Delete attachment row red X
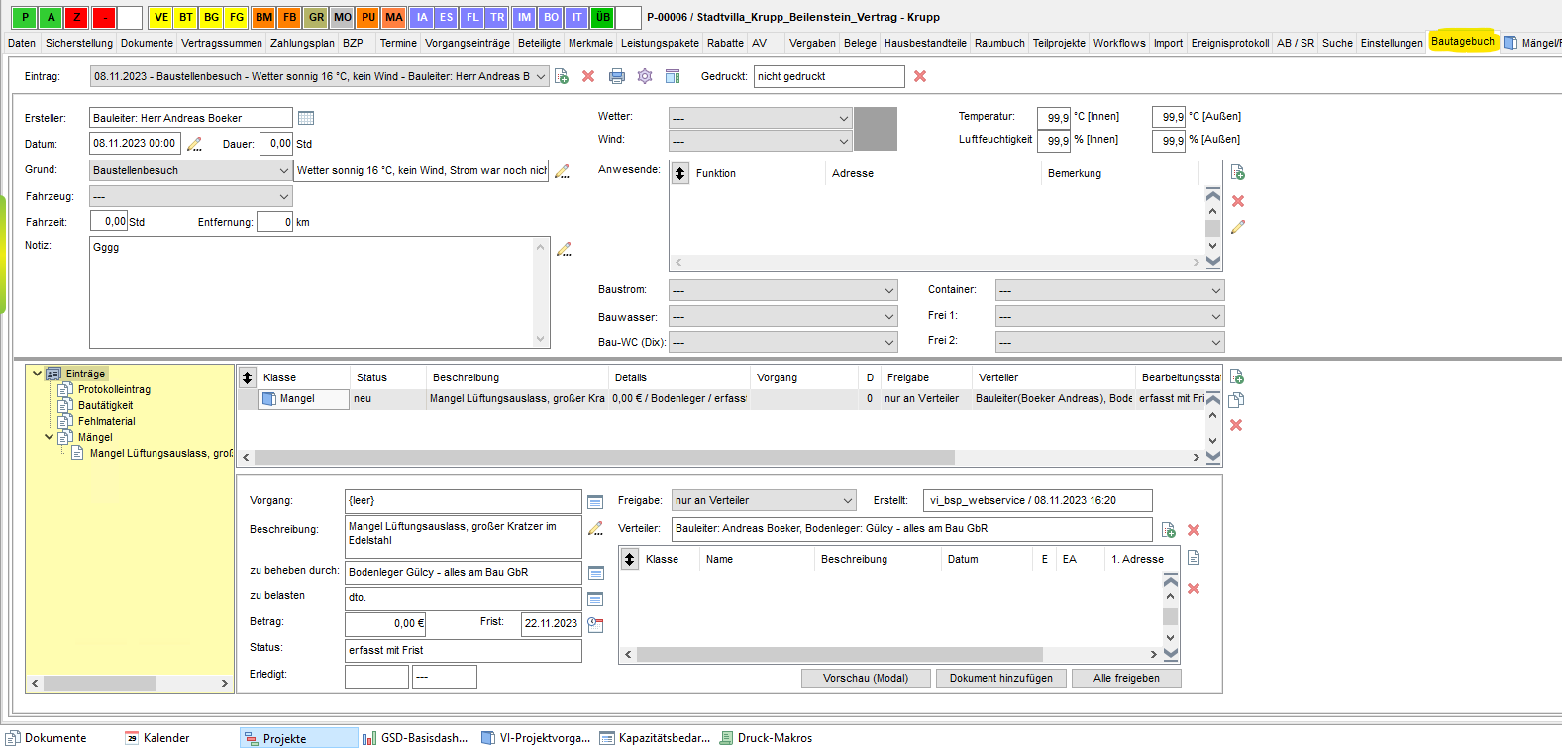The width and height of the screenshot is (1562, 749). point(1194,588)
